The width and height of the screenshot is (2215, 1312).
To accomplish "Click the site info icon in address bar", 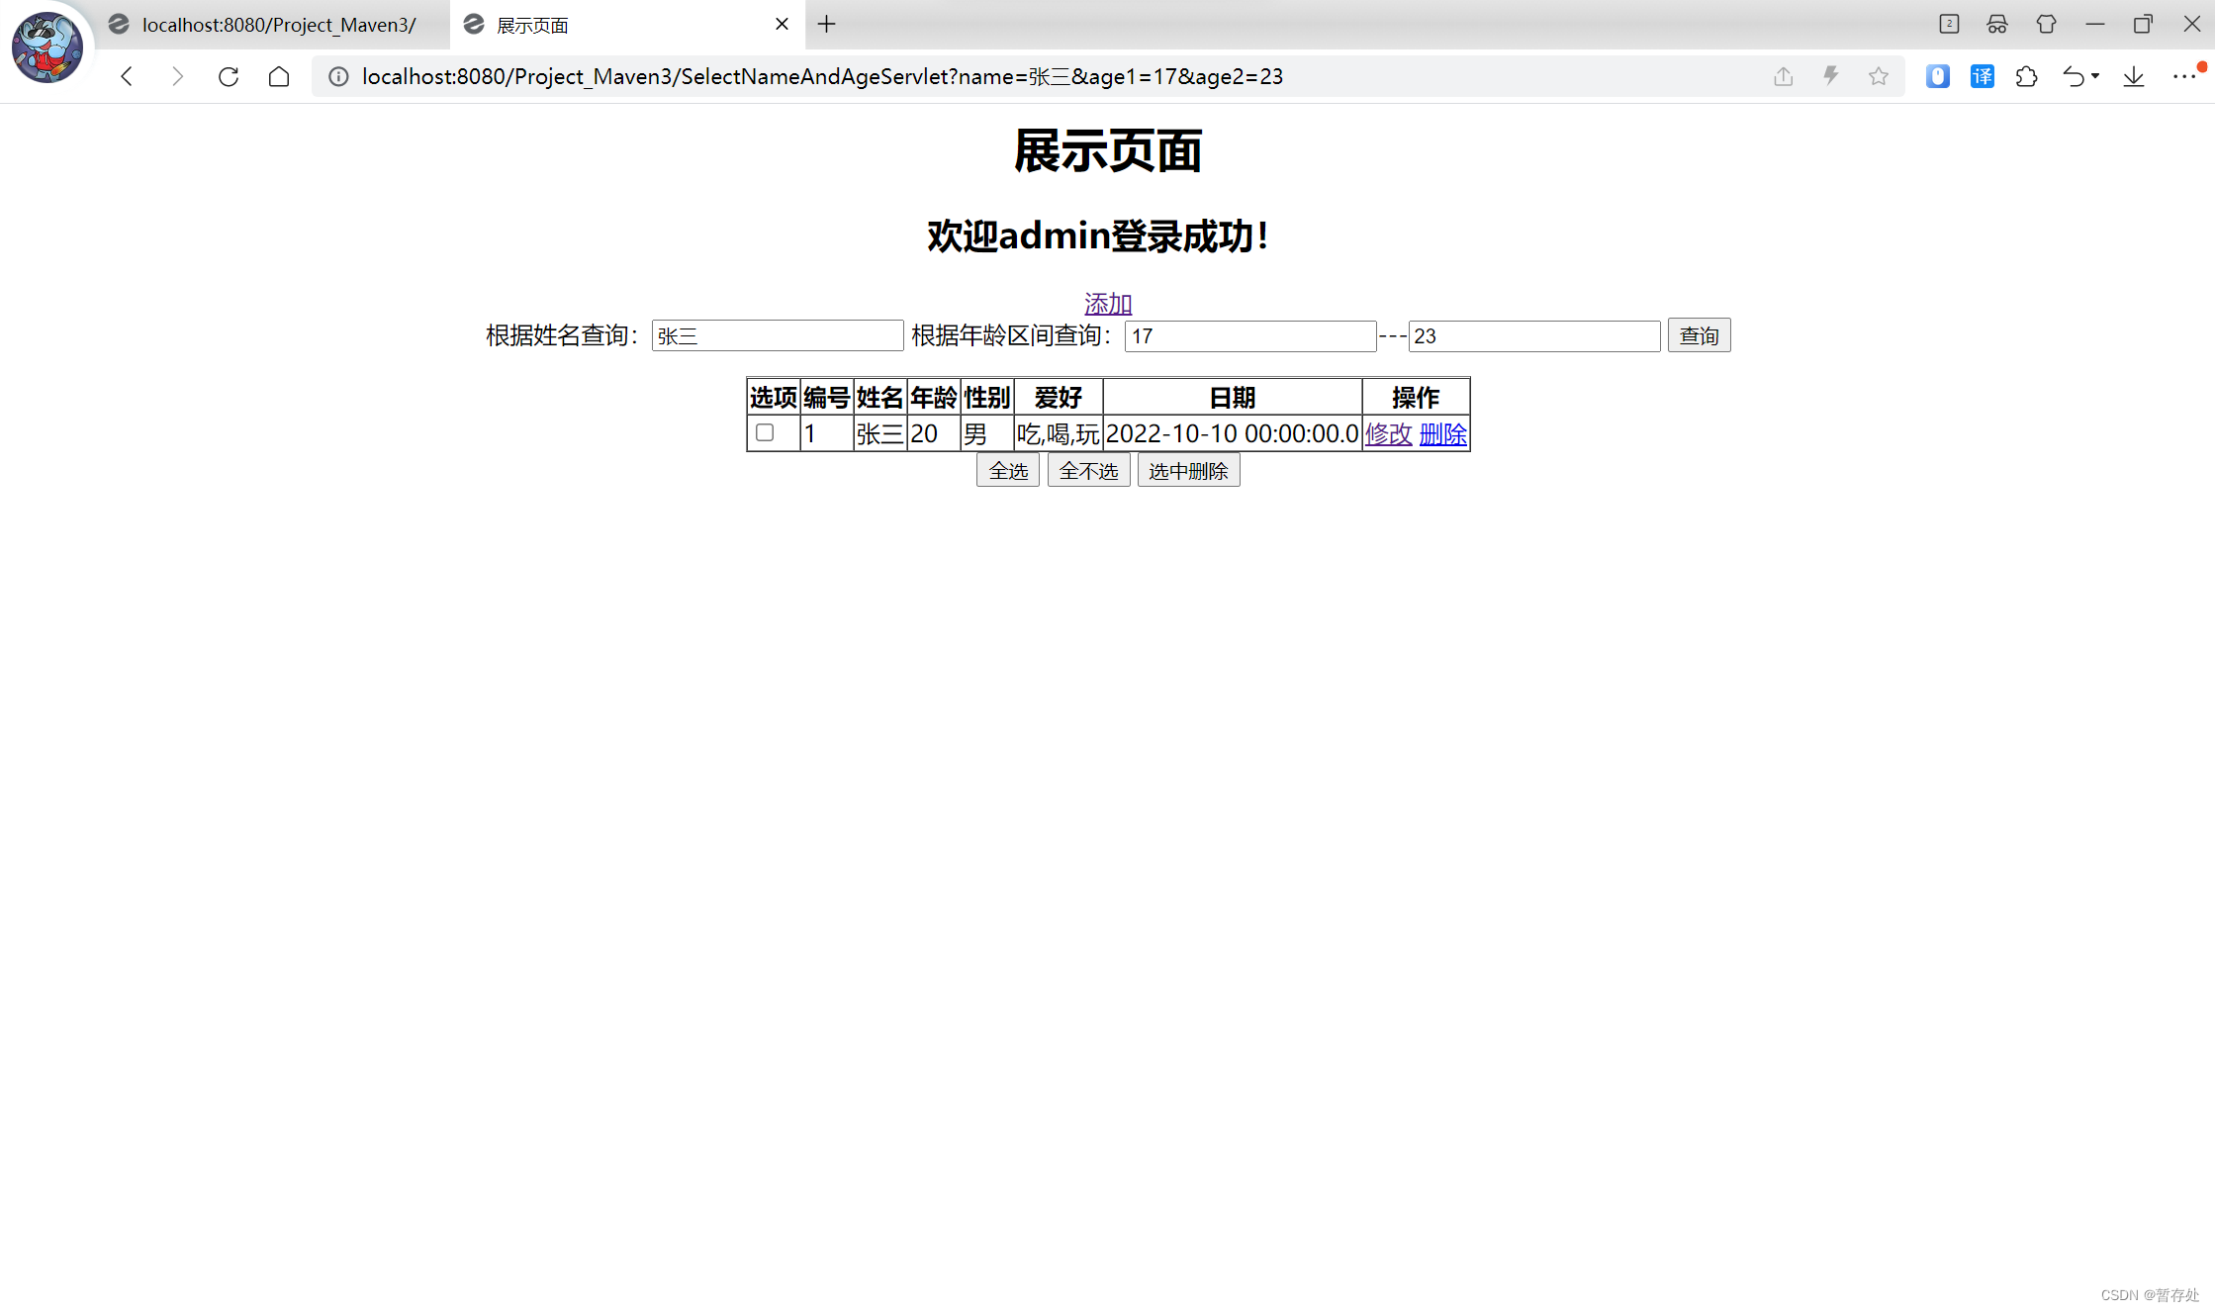I will pyautogui.click(x=338, y=76).
